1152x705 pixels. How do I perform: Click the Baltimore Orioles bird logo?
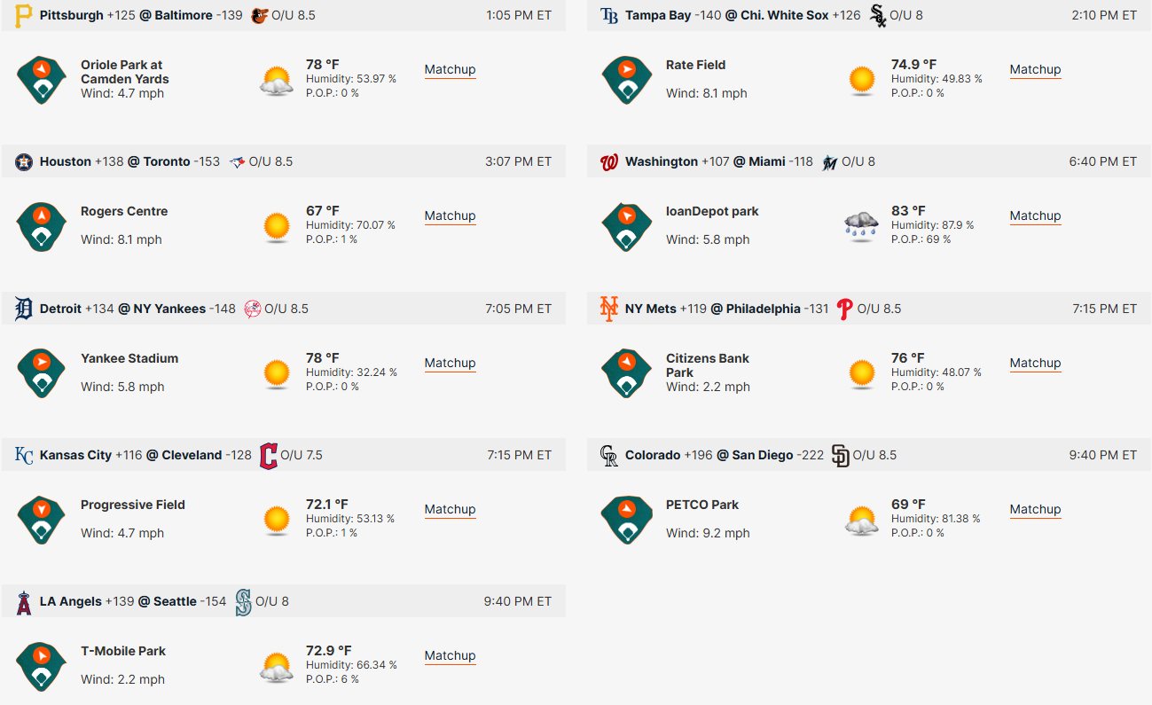coord(259,15)
